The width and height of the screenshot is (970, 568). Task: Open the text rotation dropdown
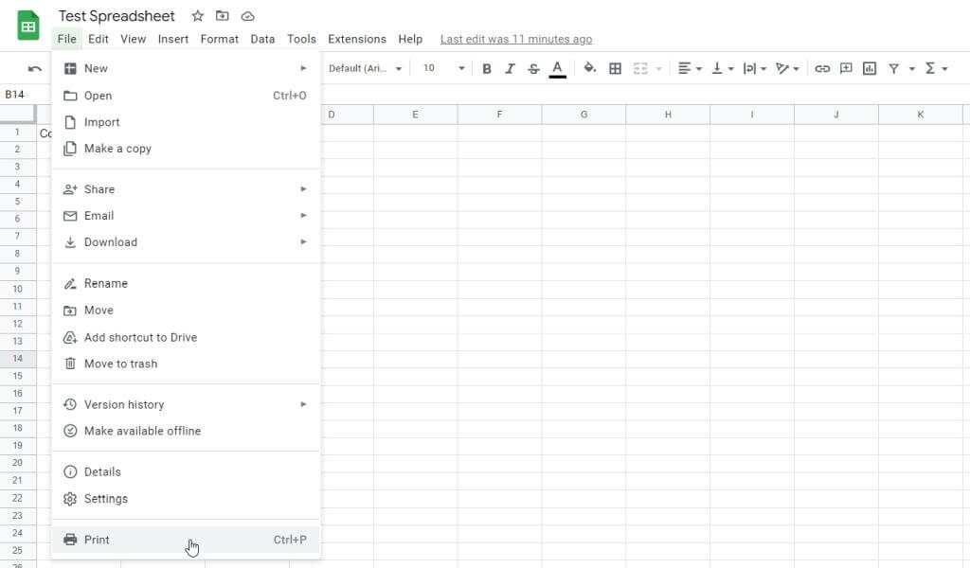coord(787,68)
